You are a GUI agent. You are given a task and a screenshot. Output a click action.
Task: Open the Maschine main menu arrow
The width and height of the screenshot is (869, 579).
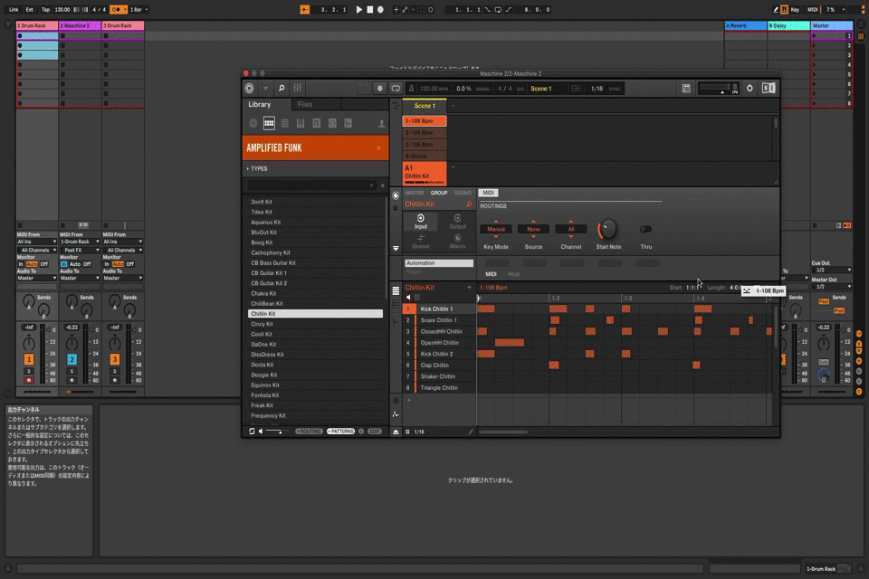coord(265,88)
